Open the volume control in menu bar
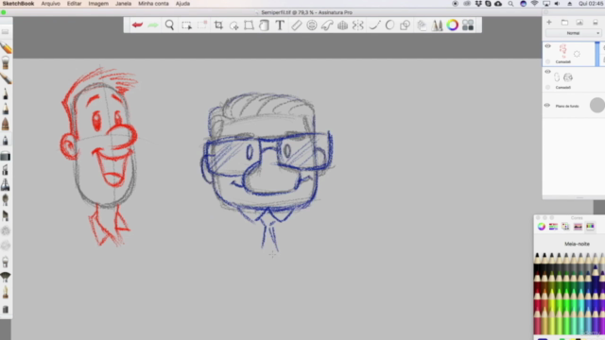Image resolution: width=605 pixels, height=340 pixels. pyautogui.click(x=557, y=4)
